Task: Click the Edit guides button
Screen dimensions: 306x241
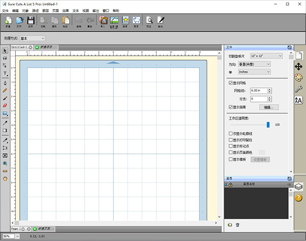Action: 269,107
